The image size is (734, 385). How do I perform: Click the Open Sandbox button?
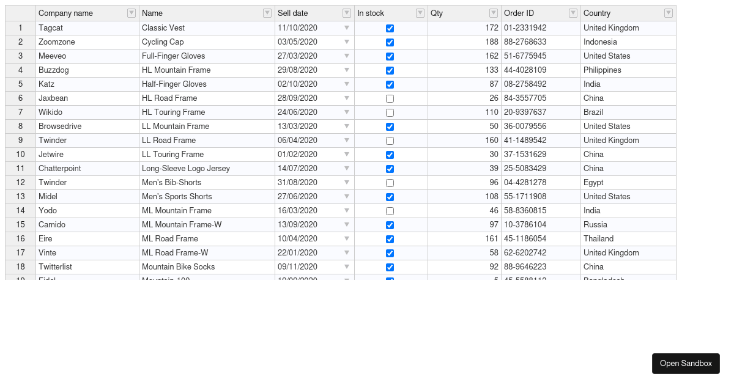coord(686,364)
